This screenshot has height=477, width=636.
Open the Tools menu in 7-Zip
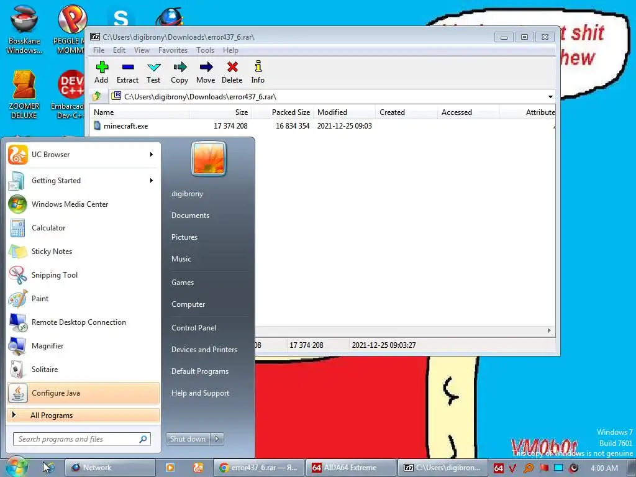(205, 50)
